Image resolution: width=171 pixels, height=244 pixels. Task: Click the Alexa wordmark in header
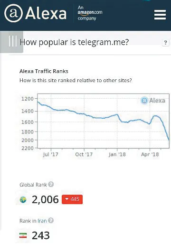46,13
